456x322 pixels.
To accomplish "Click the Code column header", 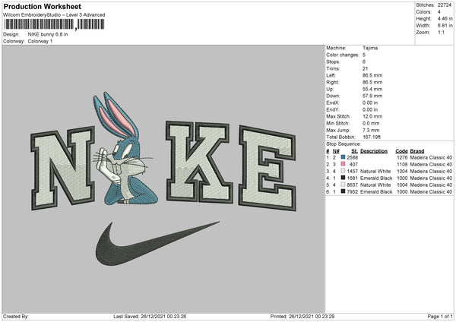I will pyautogui.click(x=401, y=151).
